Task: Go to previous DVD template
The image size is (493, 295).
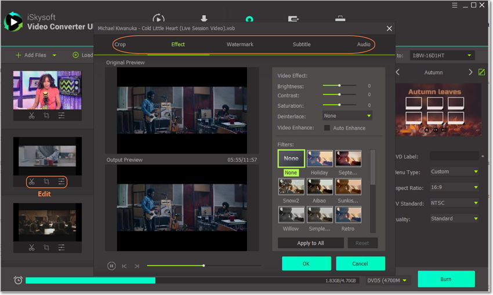Action: click(398, 72)
